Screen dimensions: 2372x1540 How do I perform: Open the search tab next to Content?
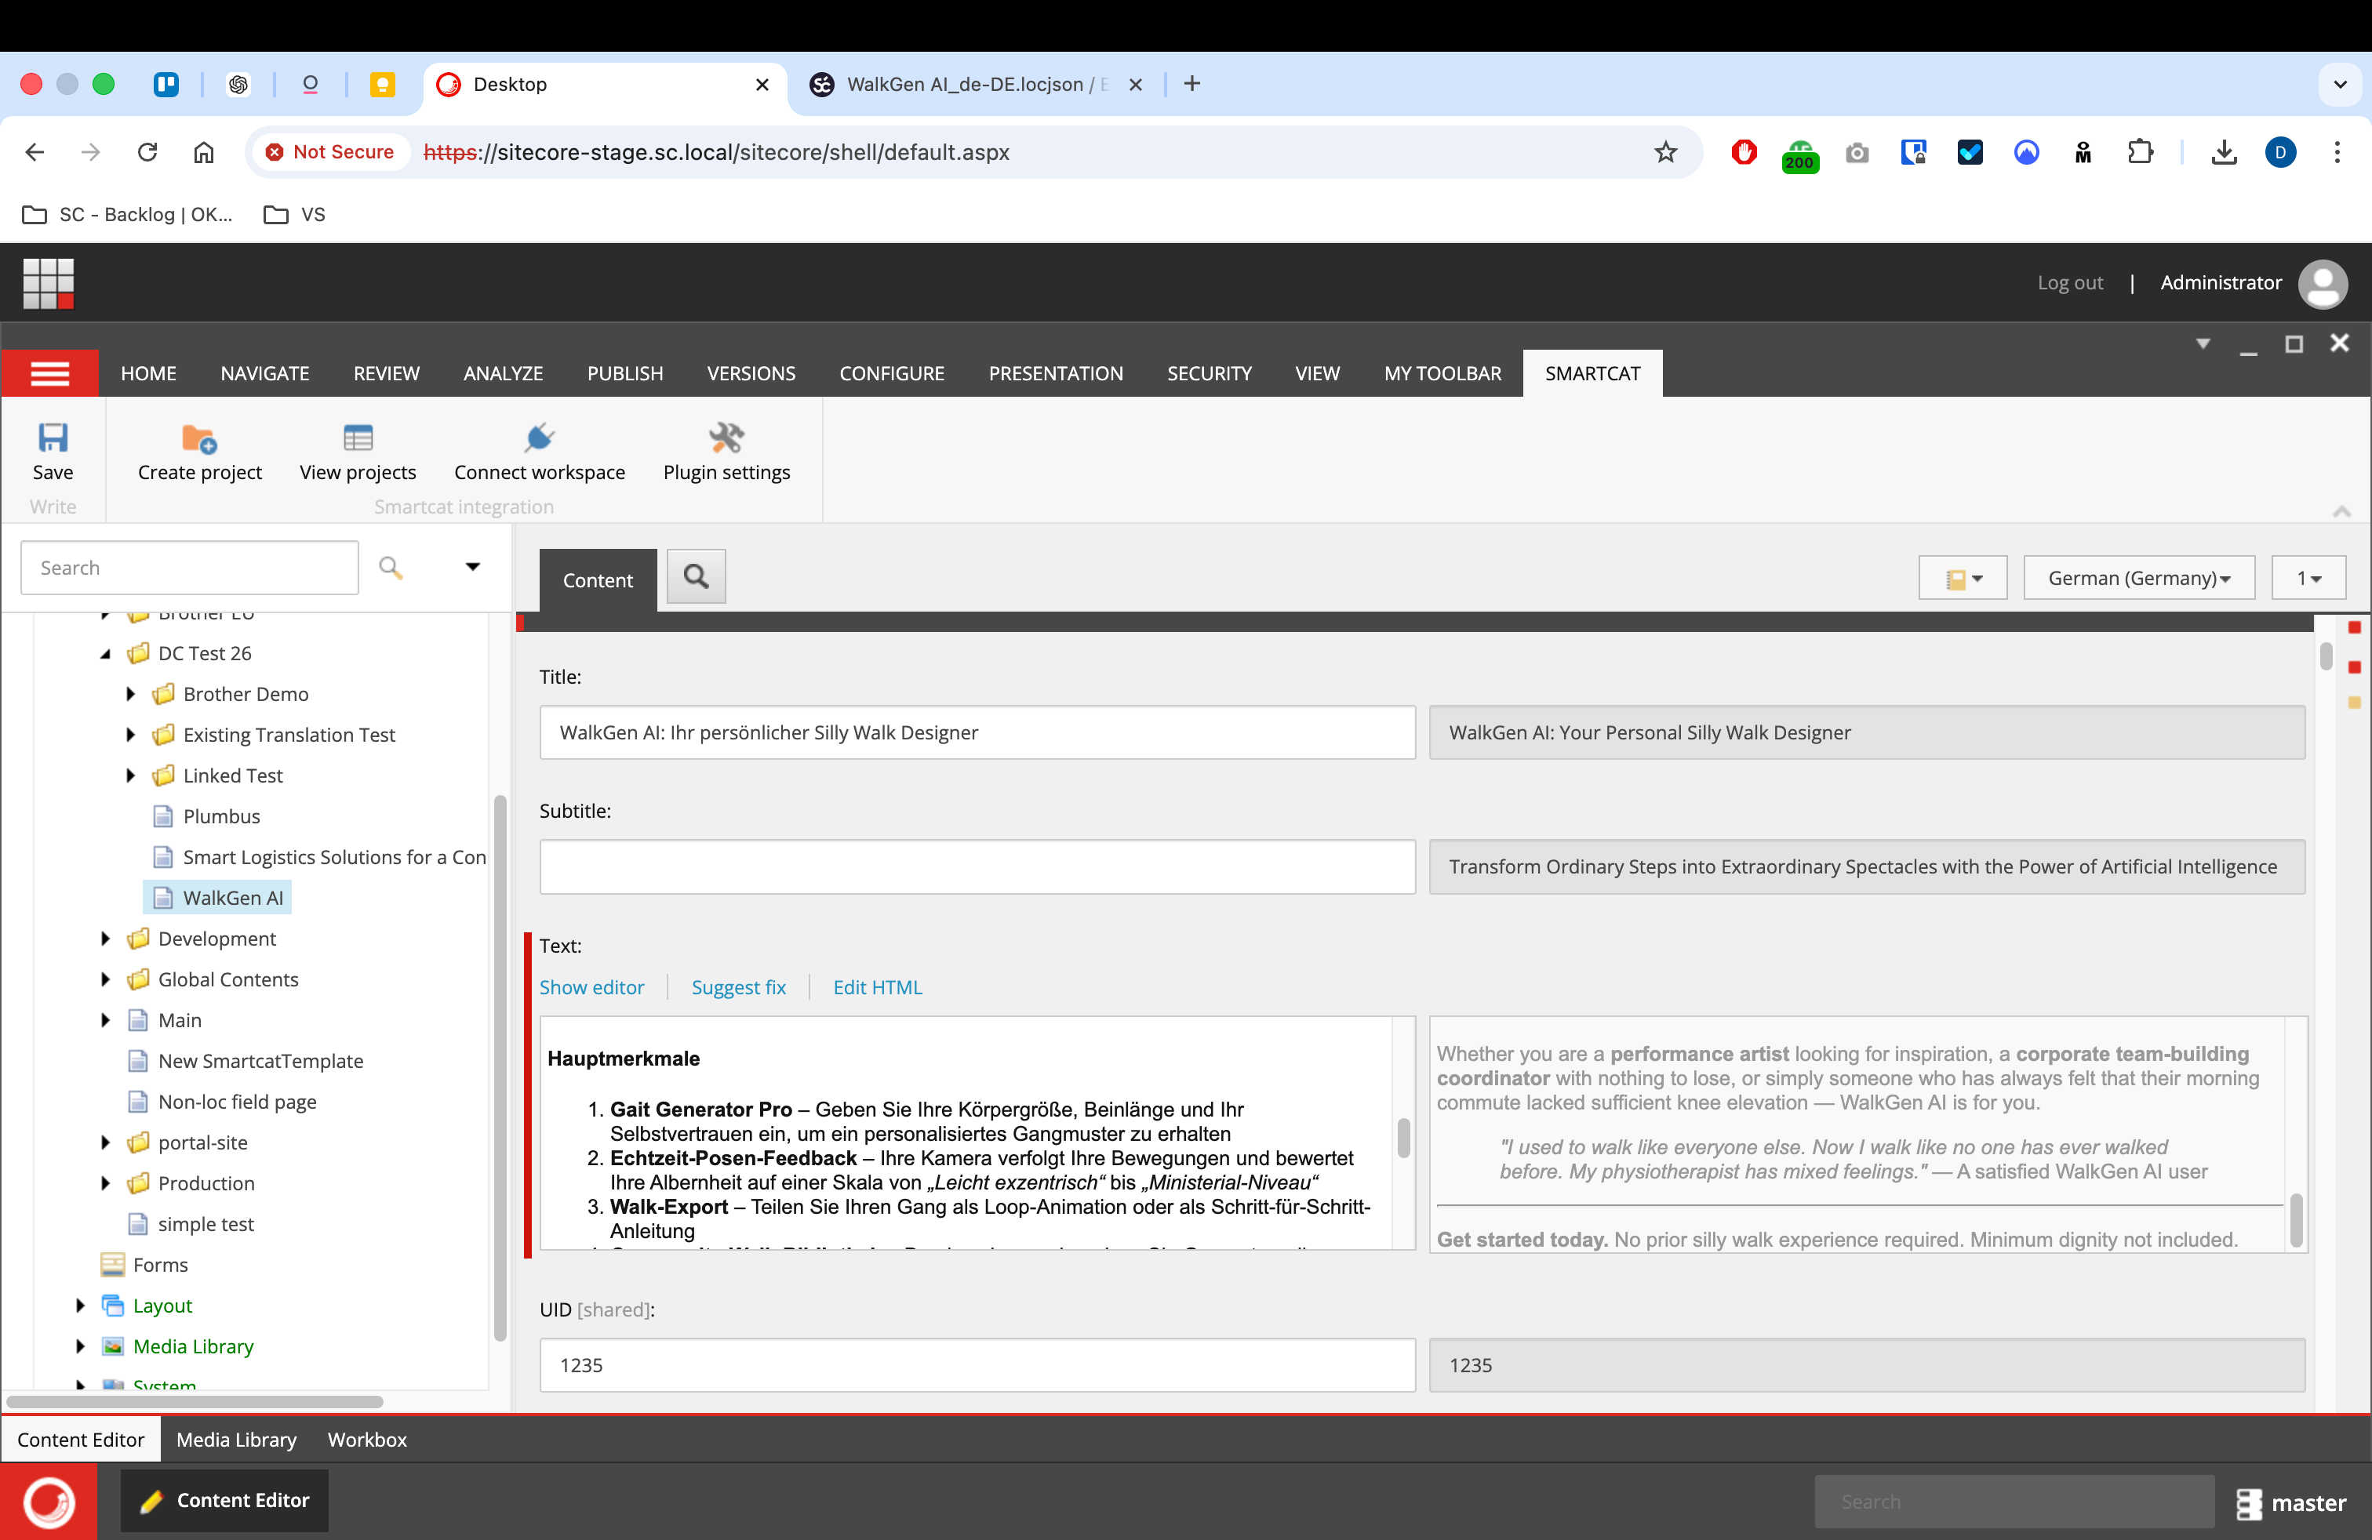[x=696, y=576]
